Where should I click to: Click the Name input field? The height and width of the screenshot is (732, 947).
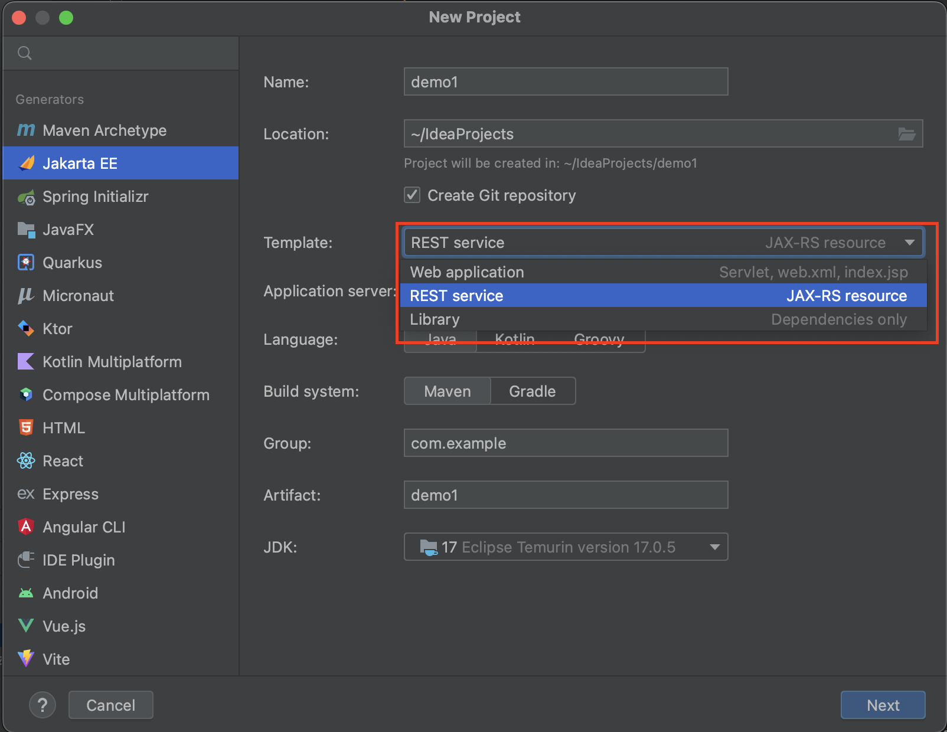click(566, 81)
